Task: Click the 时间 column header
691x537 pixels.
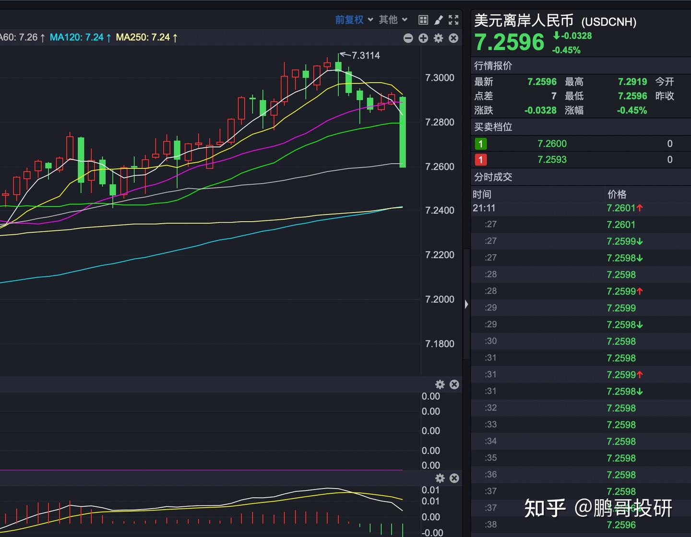Action: tap(482, 194)
